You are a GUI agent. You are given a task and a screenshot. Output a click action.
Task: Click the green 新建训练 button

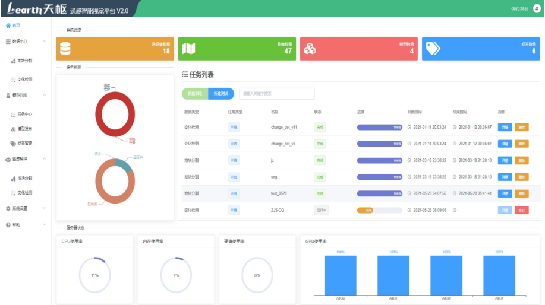click(195, 94)
